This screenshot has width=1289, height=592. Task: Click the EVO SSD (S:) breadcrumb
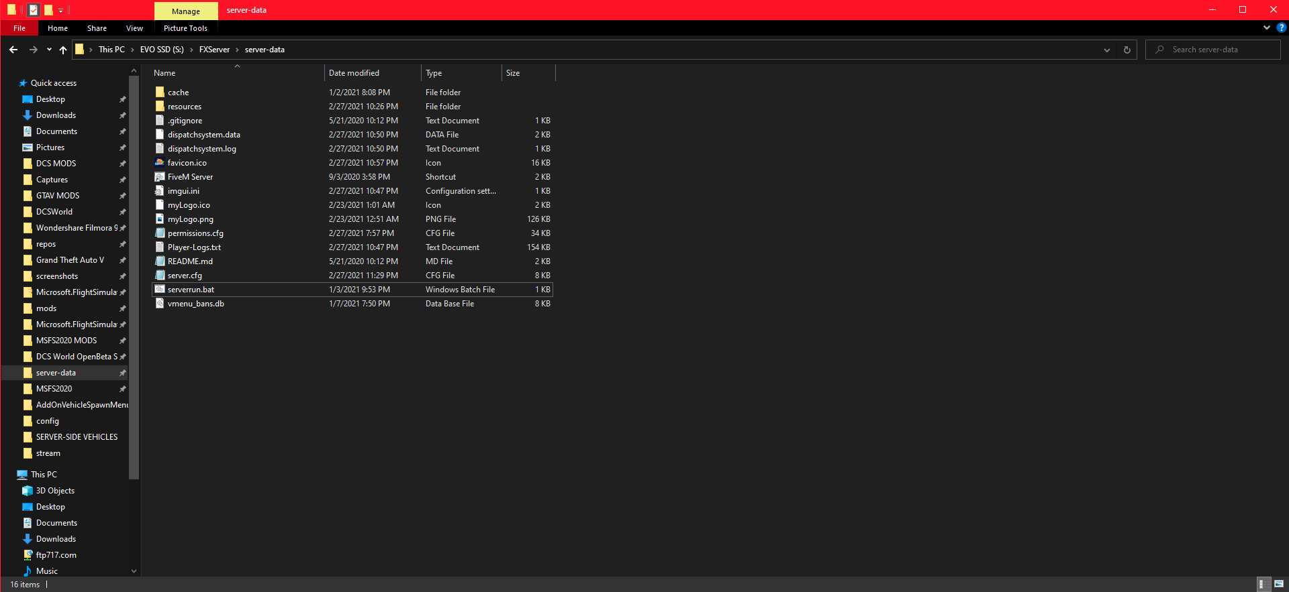(162, 50)
